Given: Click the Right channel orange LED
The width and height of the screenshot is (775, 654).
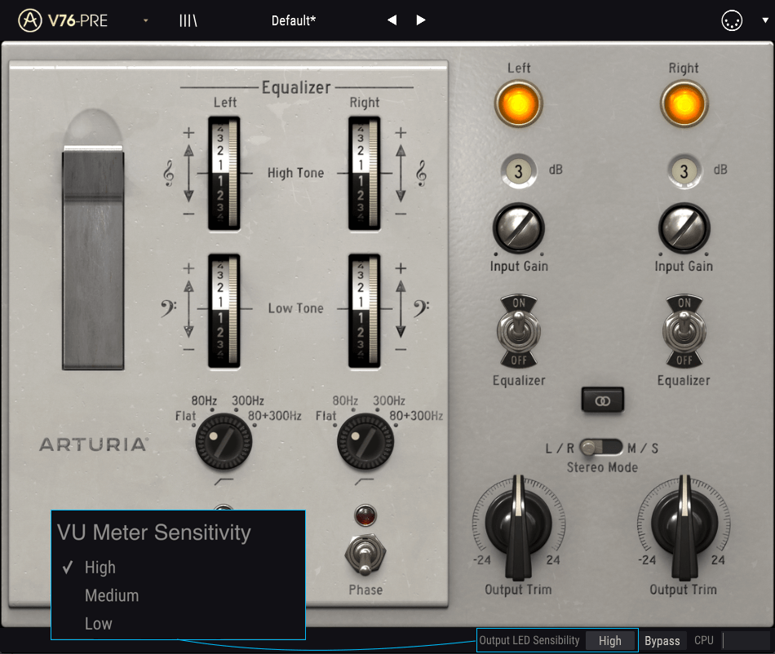Looking at the screenshot, I should pyautogui.click(x=684, y=104).
